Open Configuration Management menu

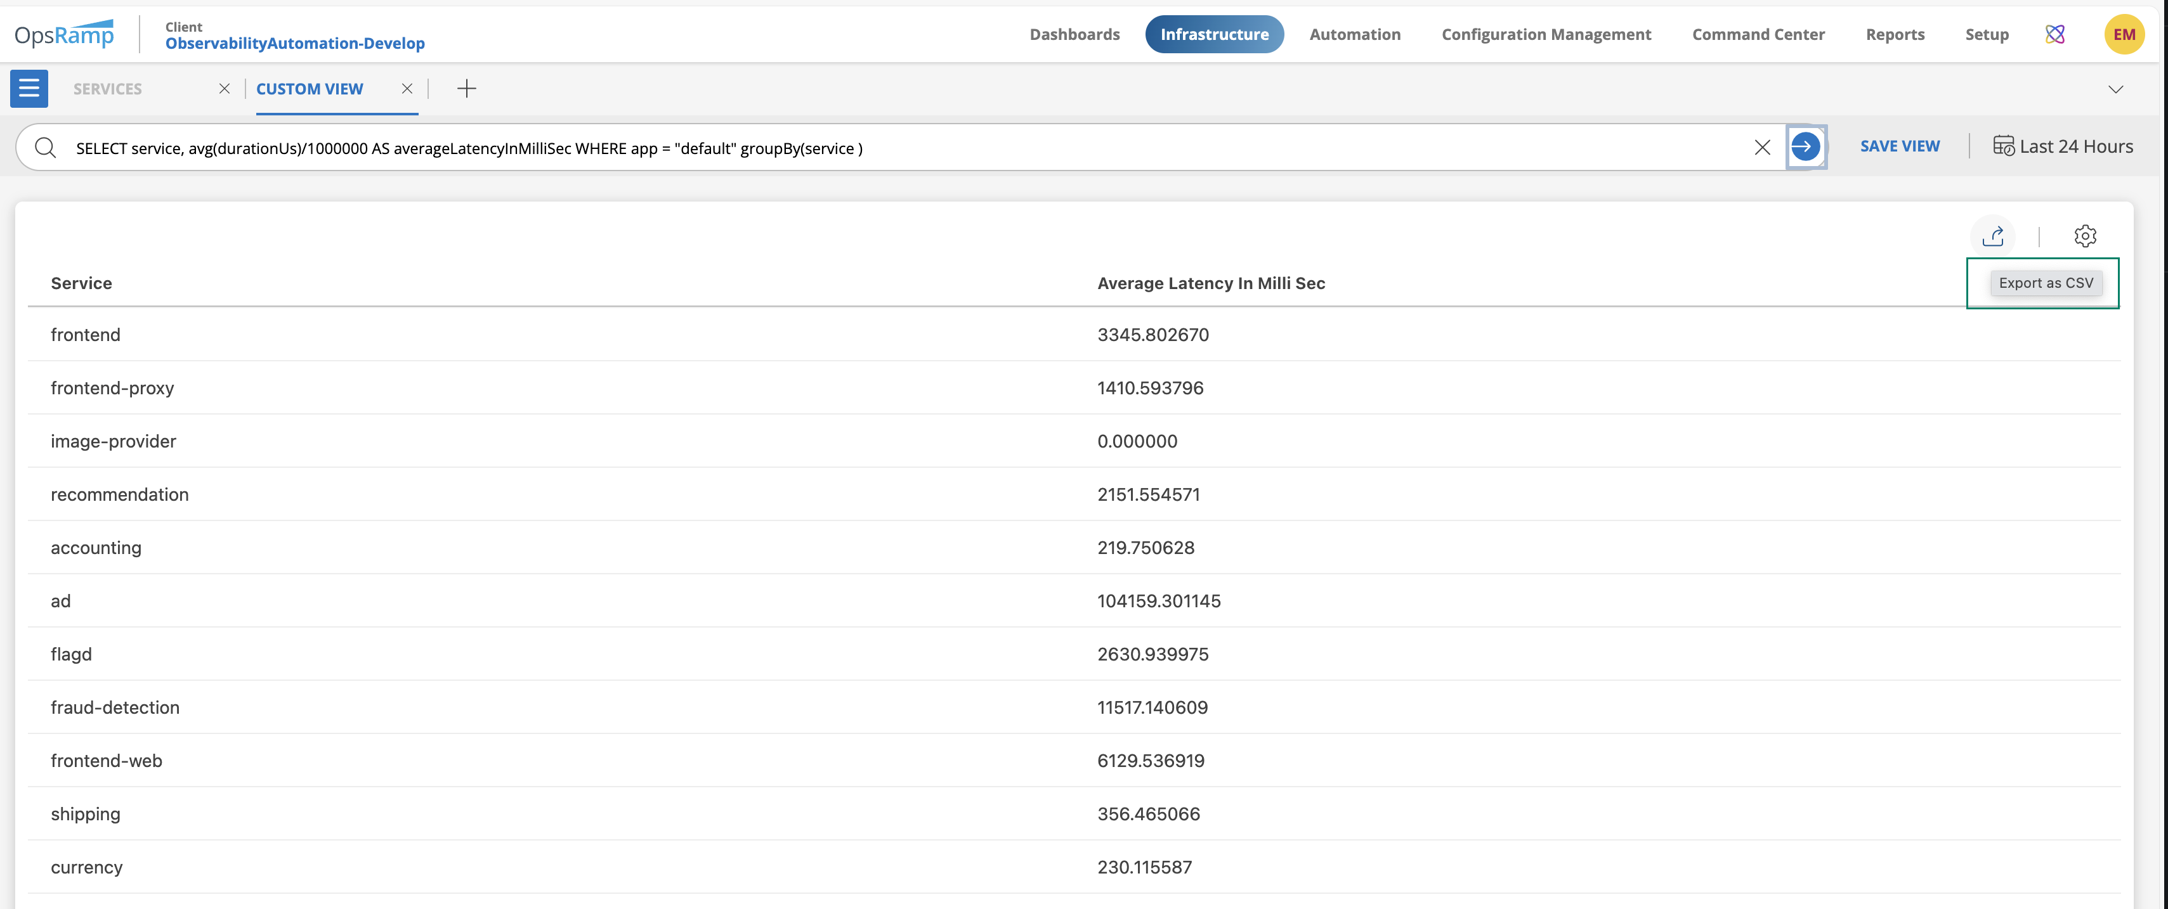point(1546,34)
